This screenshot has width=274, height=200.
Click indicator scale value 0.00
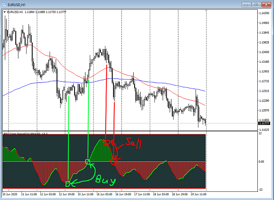(x=261, y=162)
